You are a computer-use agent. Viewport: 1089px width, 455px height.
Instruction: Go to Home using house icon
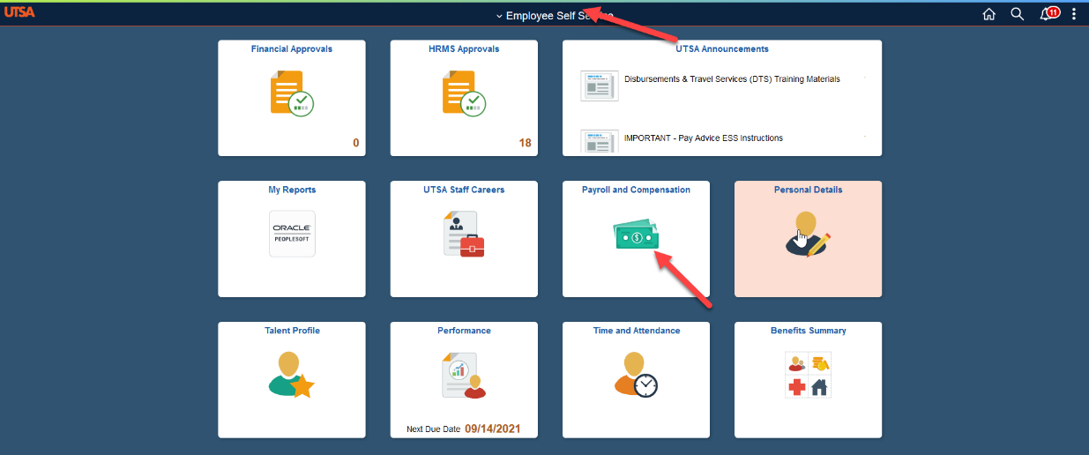[x=988, y=14]
